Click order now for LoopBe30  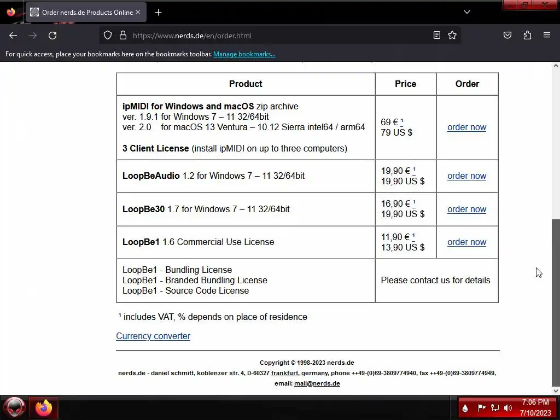point(467,209)
